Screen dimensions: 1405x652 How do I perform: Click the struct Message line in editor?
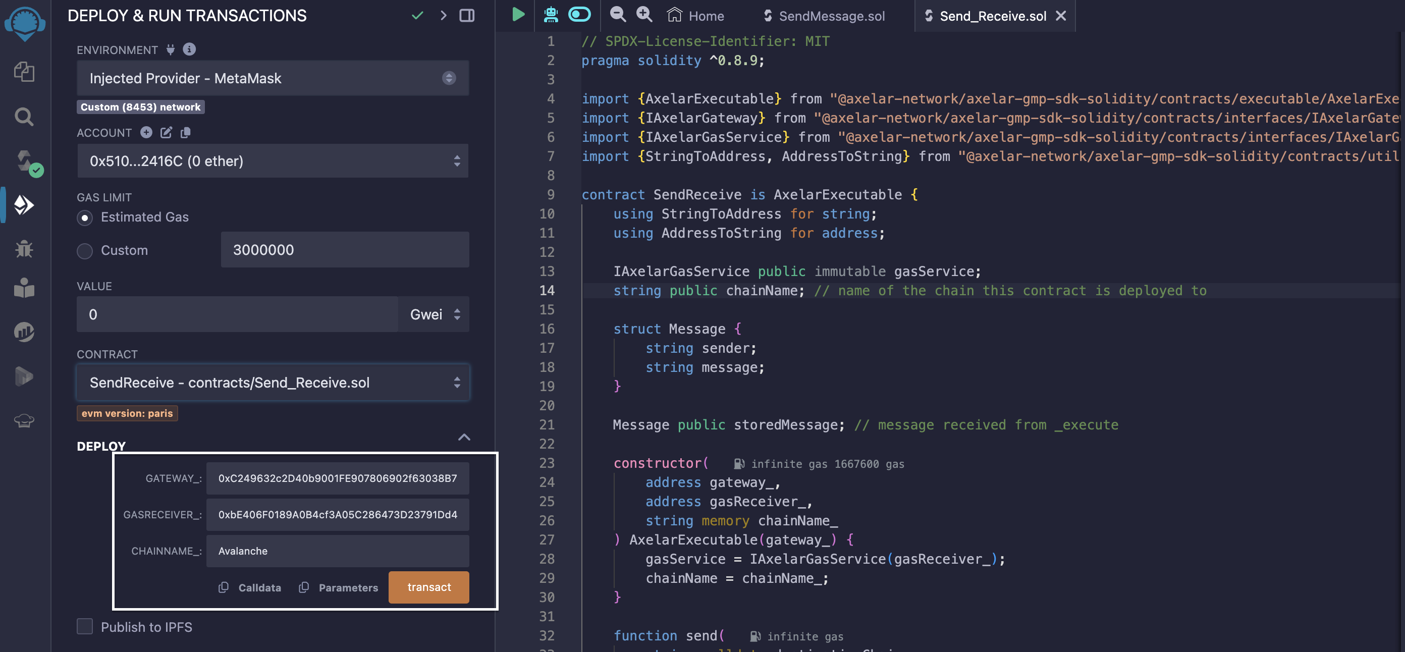pos(677,329)
